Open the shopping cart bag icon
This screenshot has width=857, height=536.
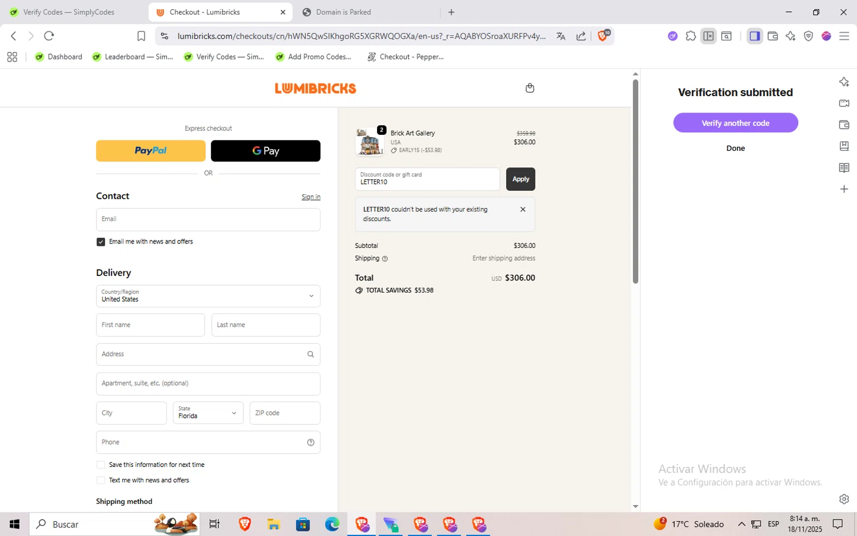pos(530,88)
